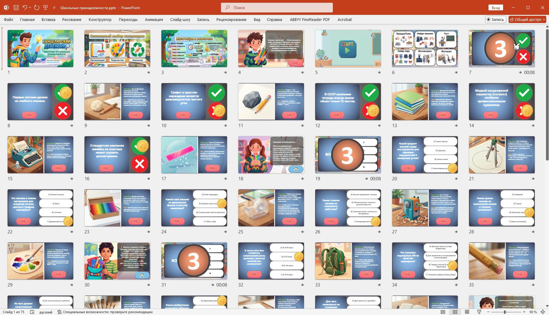Click the Запись record button at top right
The image size is (549, 315).
pos(495,19)
